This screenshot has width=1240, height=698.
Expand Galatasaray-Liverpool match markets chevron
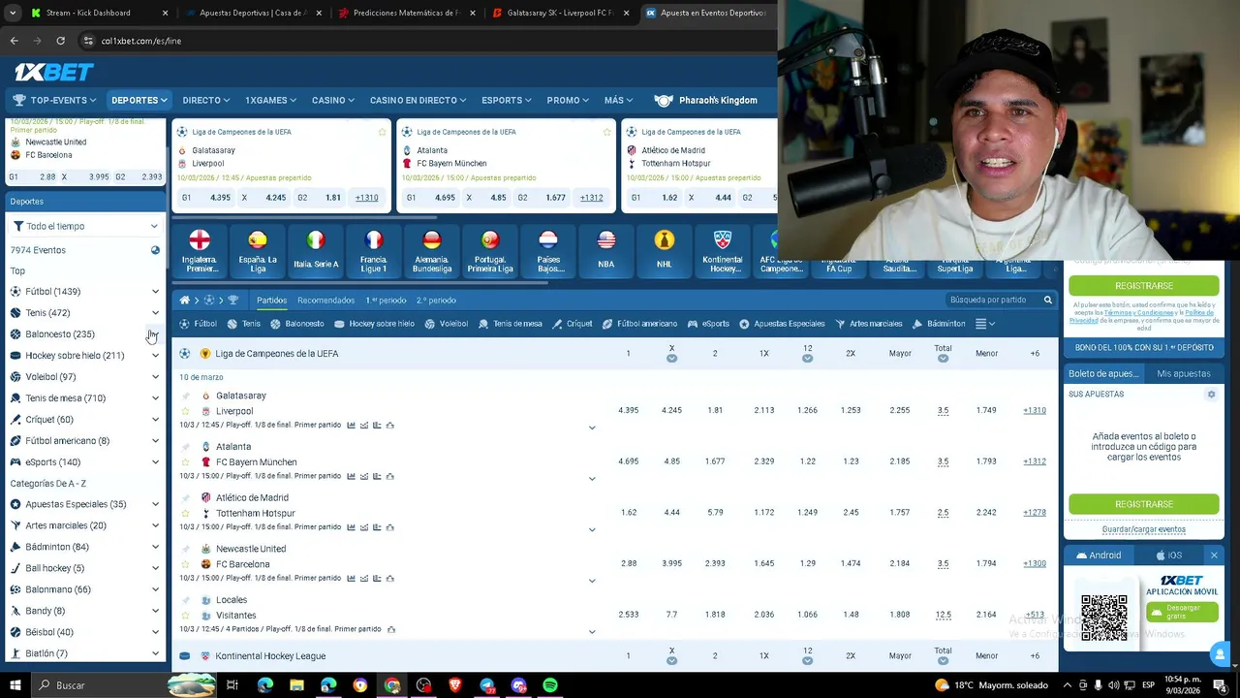[592, 428]
